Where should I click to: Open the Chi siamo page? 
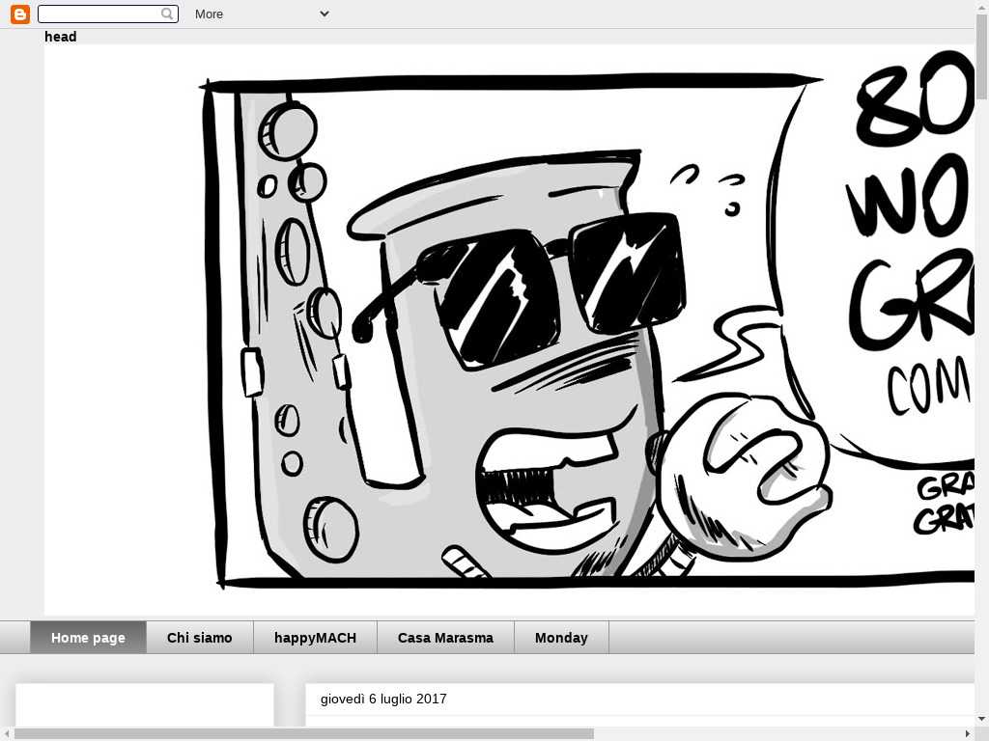pyautogui.click(x=200, y=638)
